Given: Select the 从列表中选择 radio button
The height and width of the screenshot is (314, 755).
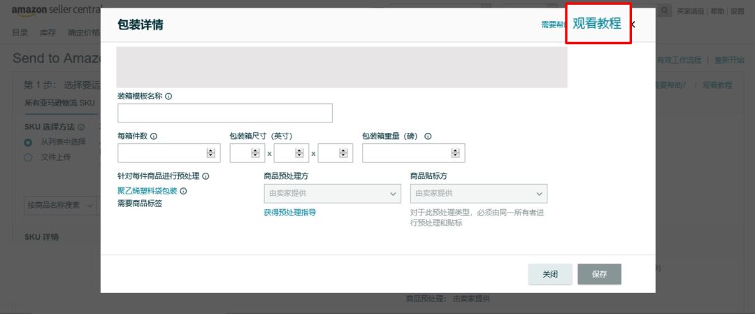Looking at the screenshot, I should 29,142.
